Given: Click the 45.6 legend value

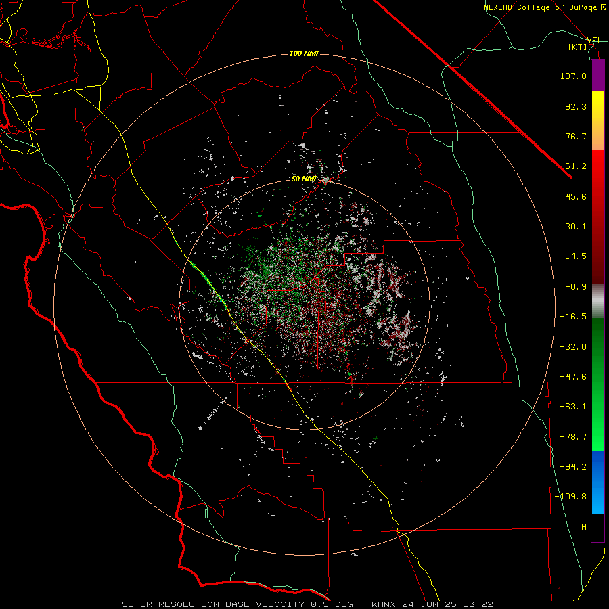Looking at the screenshot, I should [x=576, y=196].
